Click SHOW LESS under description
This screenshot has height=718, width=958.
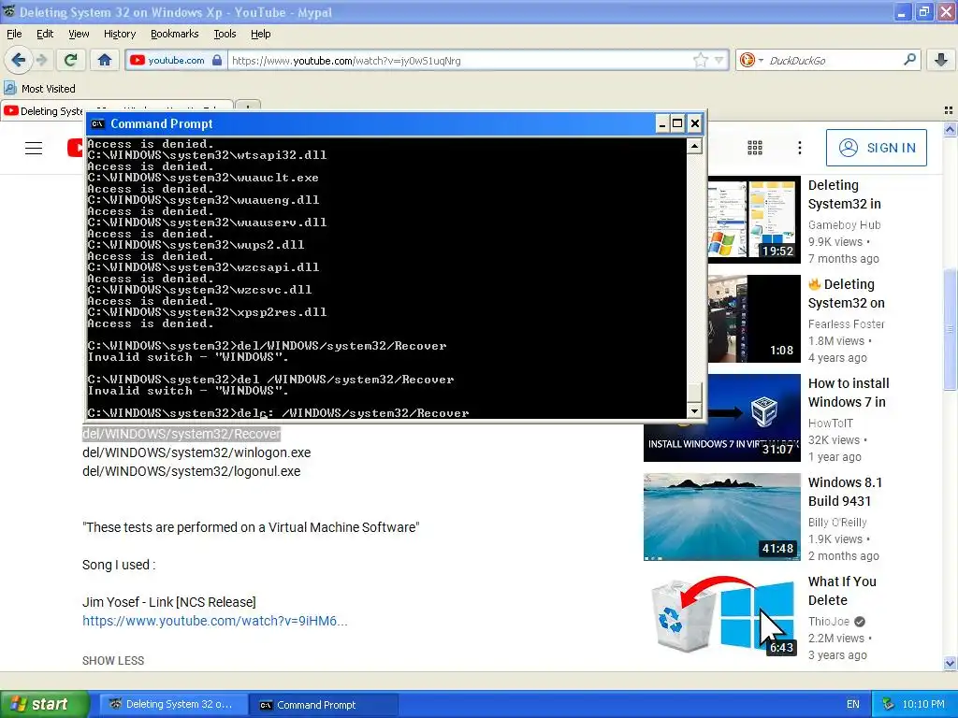[x=113, y=661]
